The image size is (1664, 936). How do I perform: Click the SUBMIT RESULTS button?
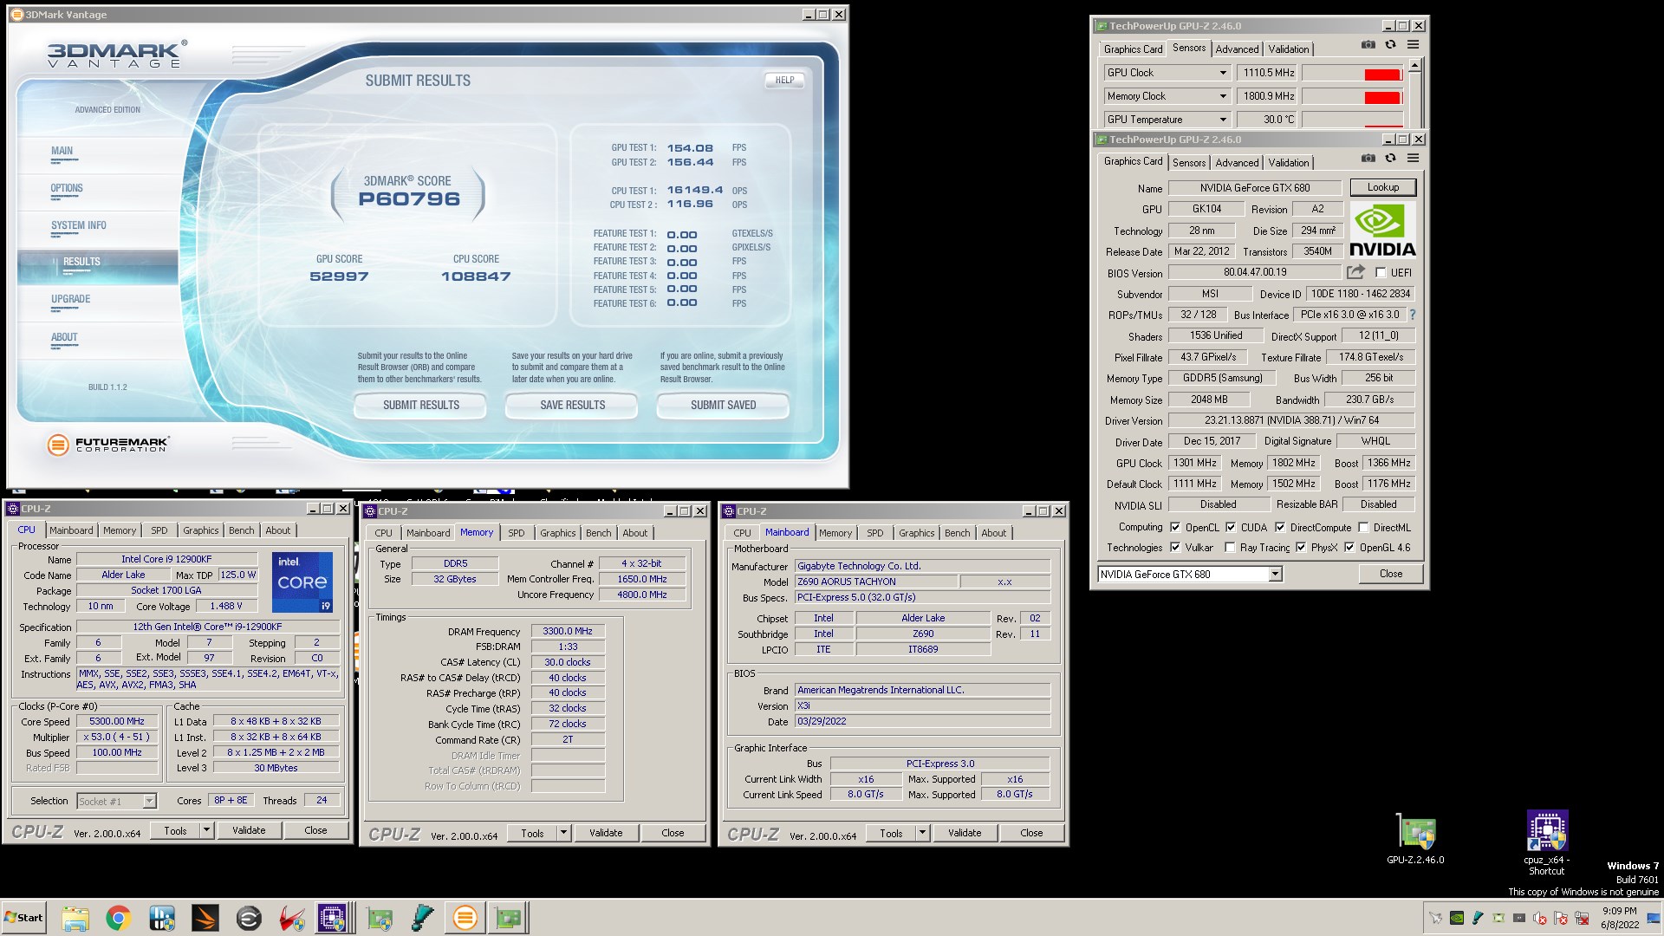[x=421, y=405]
